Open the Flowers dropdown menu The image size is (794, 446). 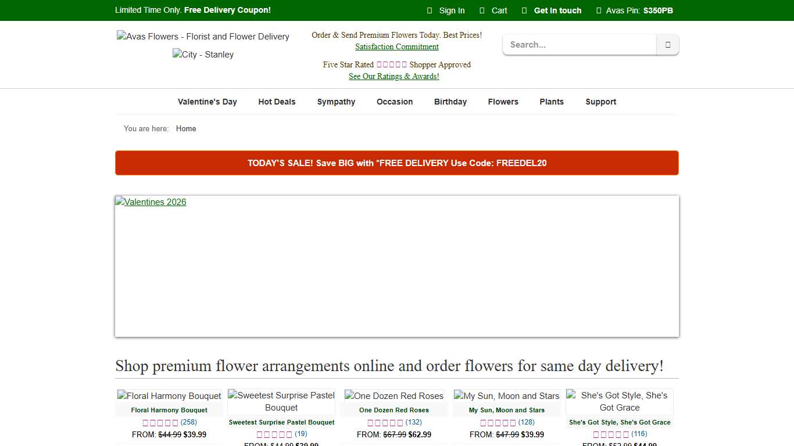[x=503, y=102]
